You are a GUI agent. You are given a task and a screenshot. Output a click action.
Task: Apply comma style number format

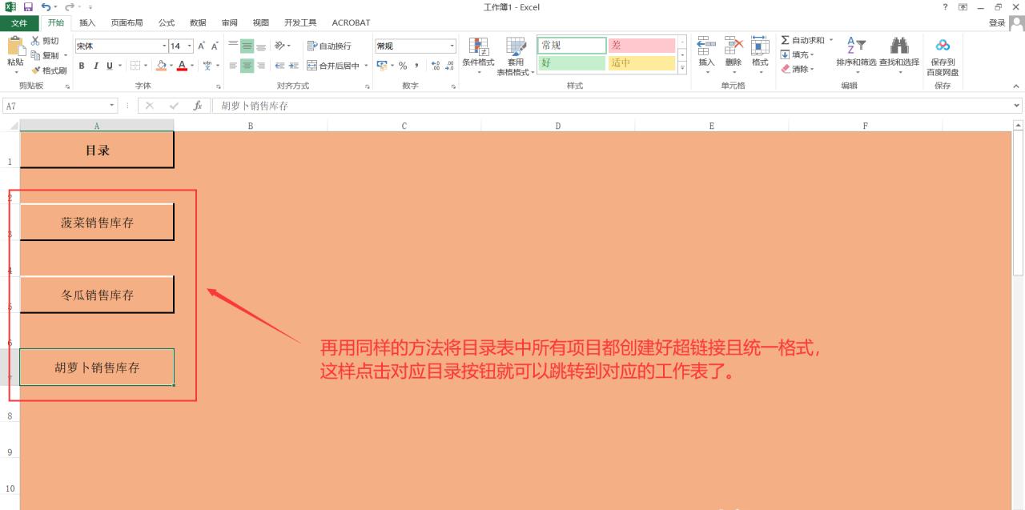tap(417, 66)
